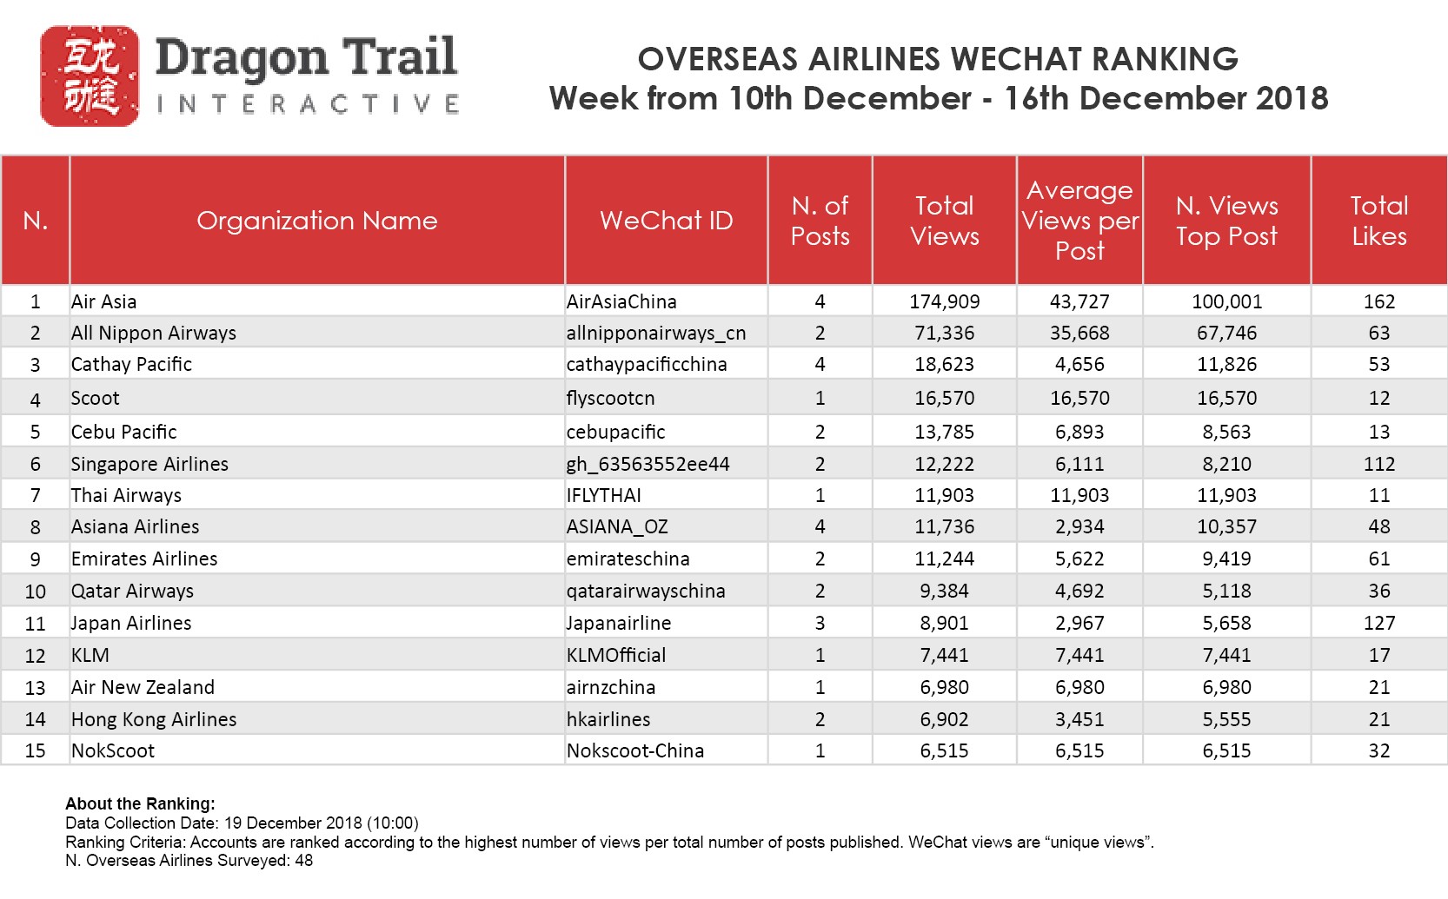Click the Average Views per Post header

click(x=1079, y=221)
